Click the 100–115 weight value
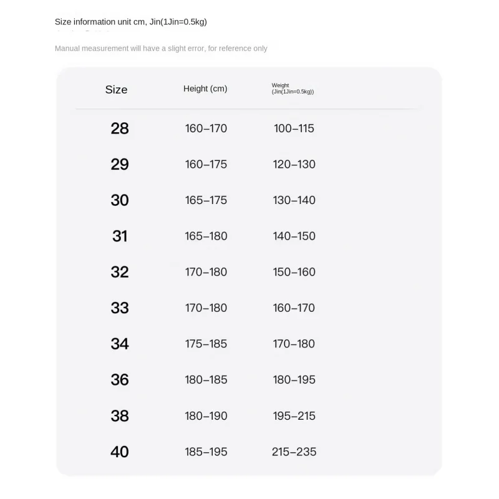This screenshot has height=499, width=499. [x=294, y=128]
